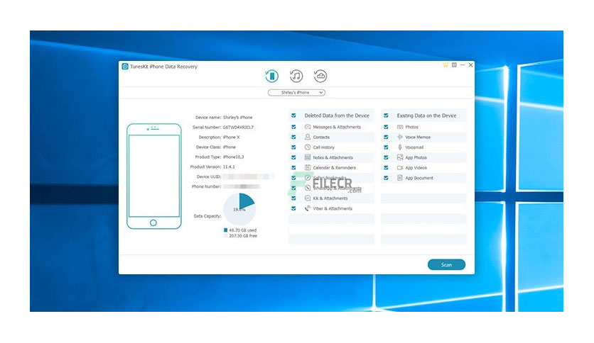Image resolution: width=594 pixels, height=343 pixels.
Task: Click the Serial Number value G6TWD4XRJCL7
Action: pyautogui.click(x=238, y=128)
